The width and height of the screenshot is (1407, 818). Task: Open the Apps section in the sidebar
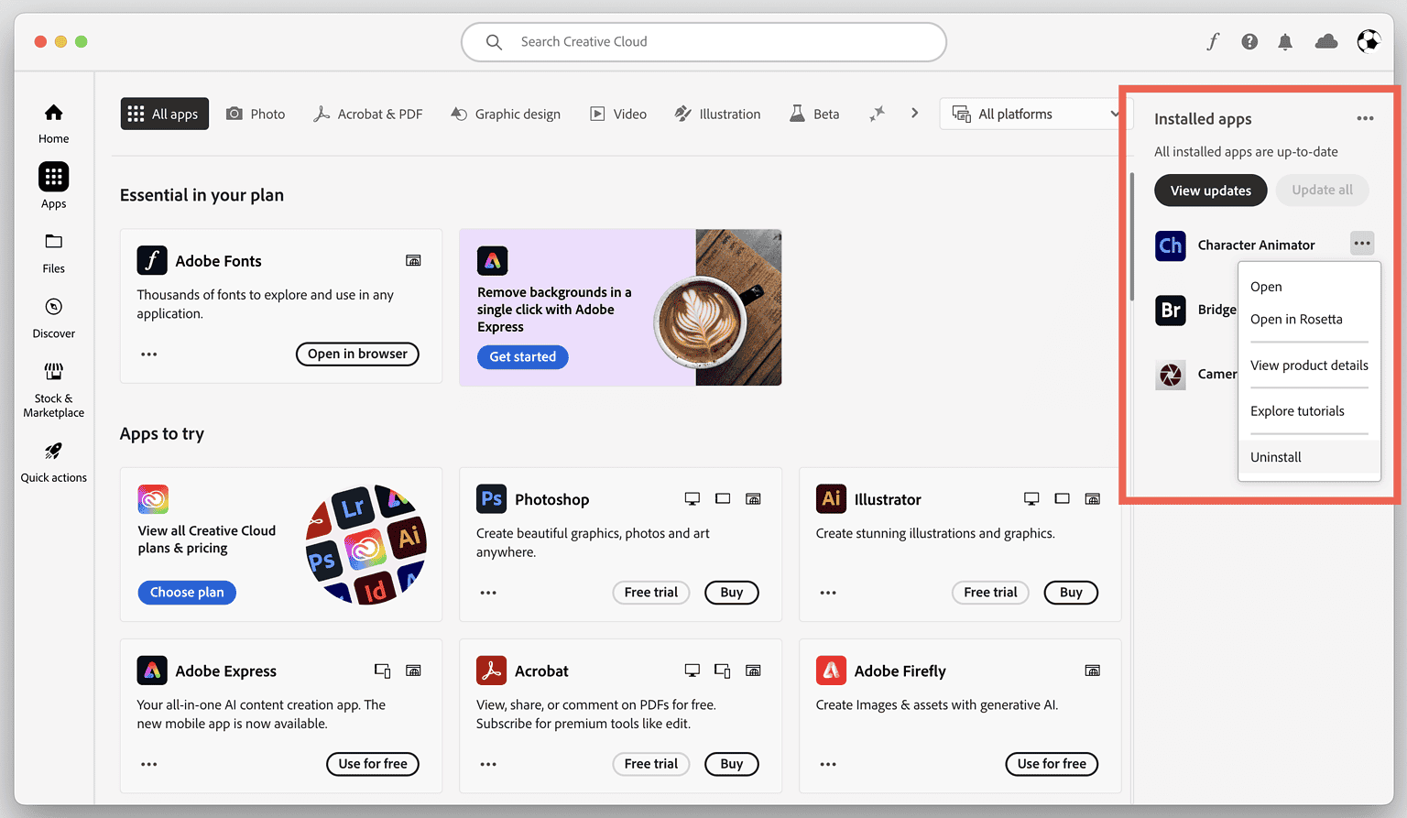[x=53, y=186]
